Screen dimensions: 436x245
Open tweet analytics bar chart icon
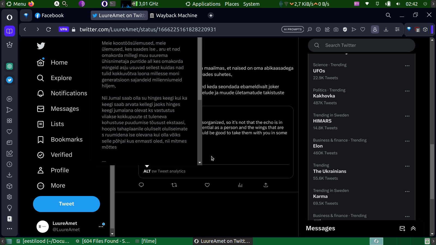[240, 185]
